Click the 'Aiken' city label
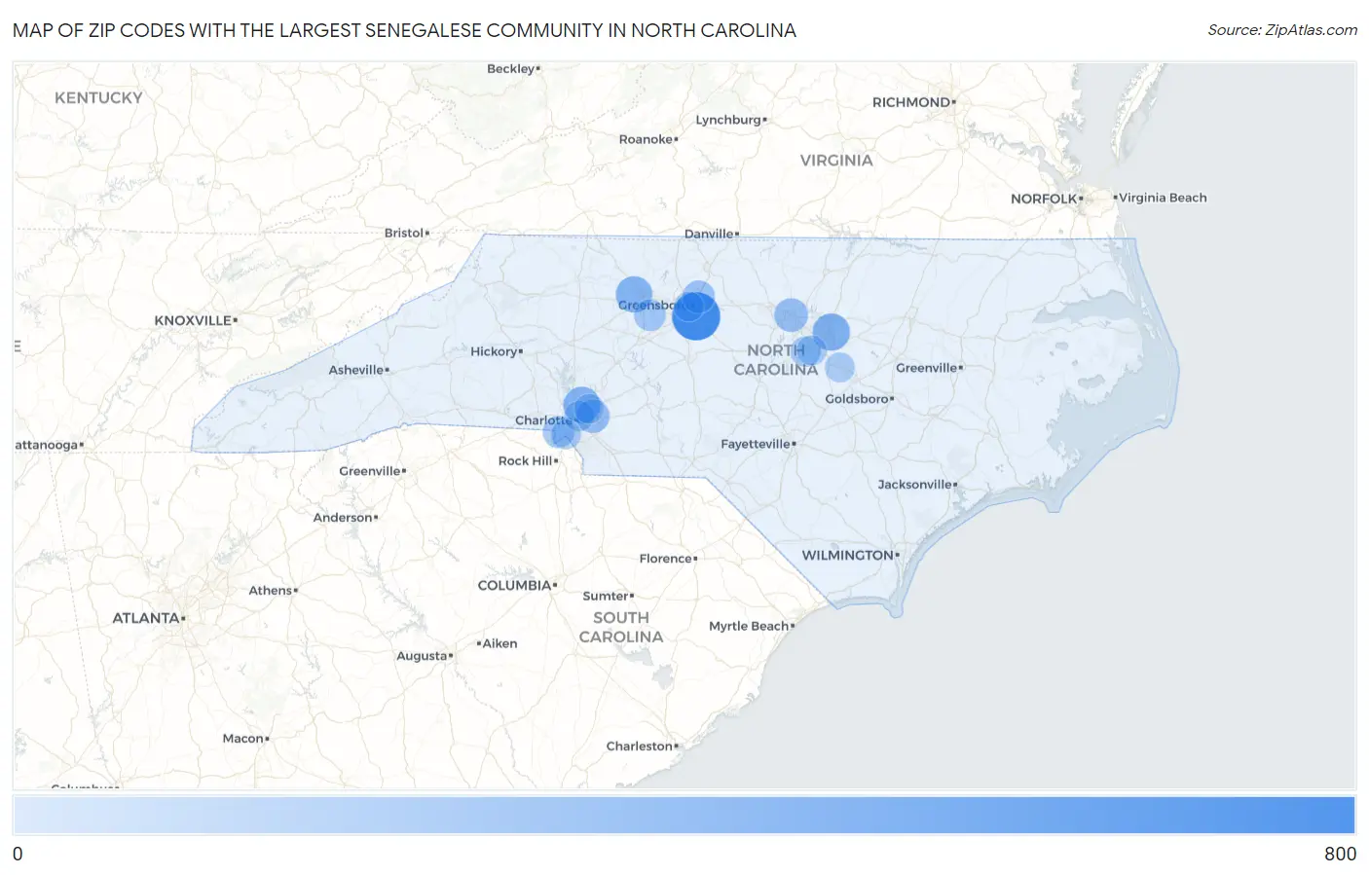1369x875 pixels. [500, 643]
